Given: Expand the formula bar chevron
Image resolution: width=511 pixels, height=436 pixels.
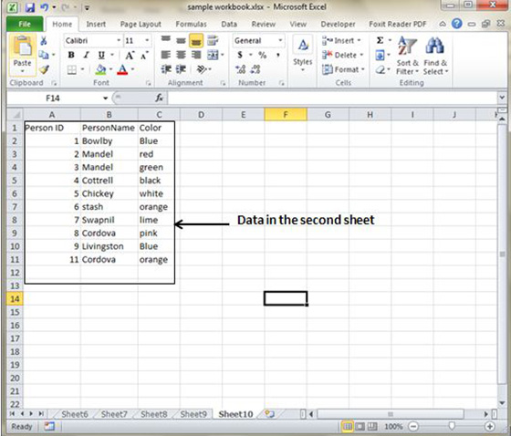Looking at the screenshot, I should click(502, 97).
